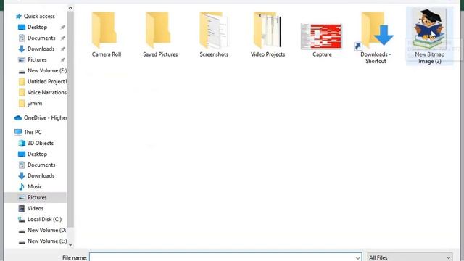This screenshot has width=464, height=261.
Task: Click the OneDrive cloud icon
Action: point(18,117)
